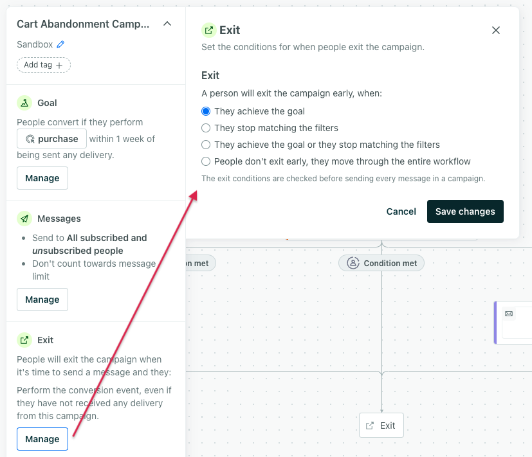Save changes to exit conditions

pos(465,211)
